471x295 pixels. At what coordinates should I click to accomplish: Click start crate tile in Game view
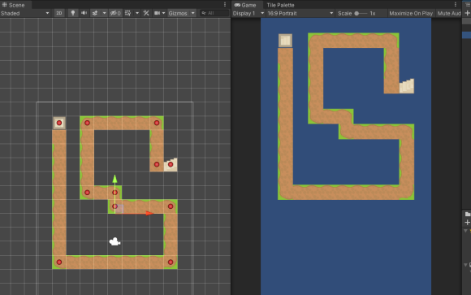[x=285, y=41]
